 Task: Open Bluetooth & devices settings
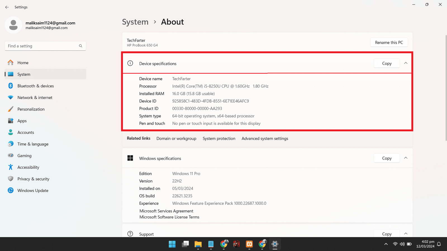coord(35,86)
